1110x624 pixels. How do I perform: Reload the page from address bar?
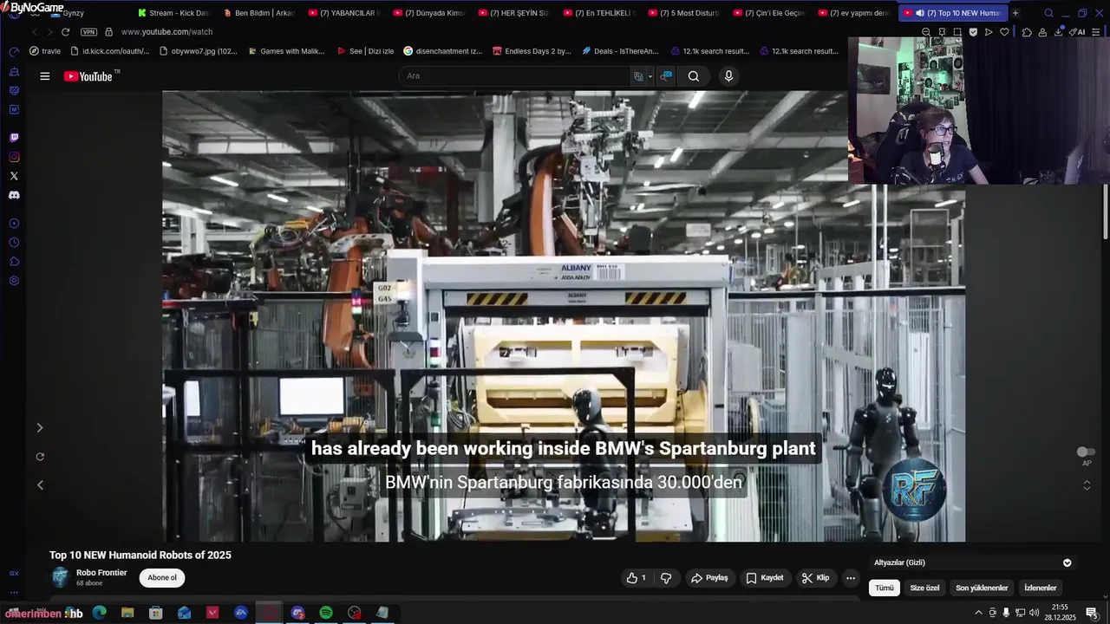click(x=65, y=32)
